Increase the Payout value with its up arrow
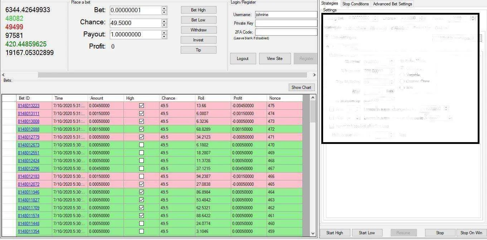 coord(164,32)
